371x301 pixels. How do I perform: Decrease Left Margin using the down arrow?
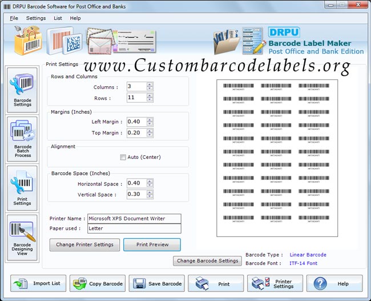150,124
